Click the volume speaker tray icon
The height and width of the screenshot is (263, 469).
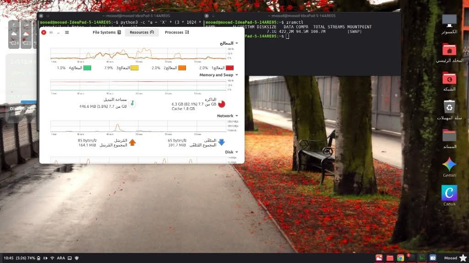click(45, 258)
